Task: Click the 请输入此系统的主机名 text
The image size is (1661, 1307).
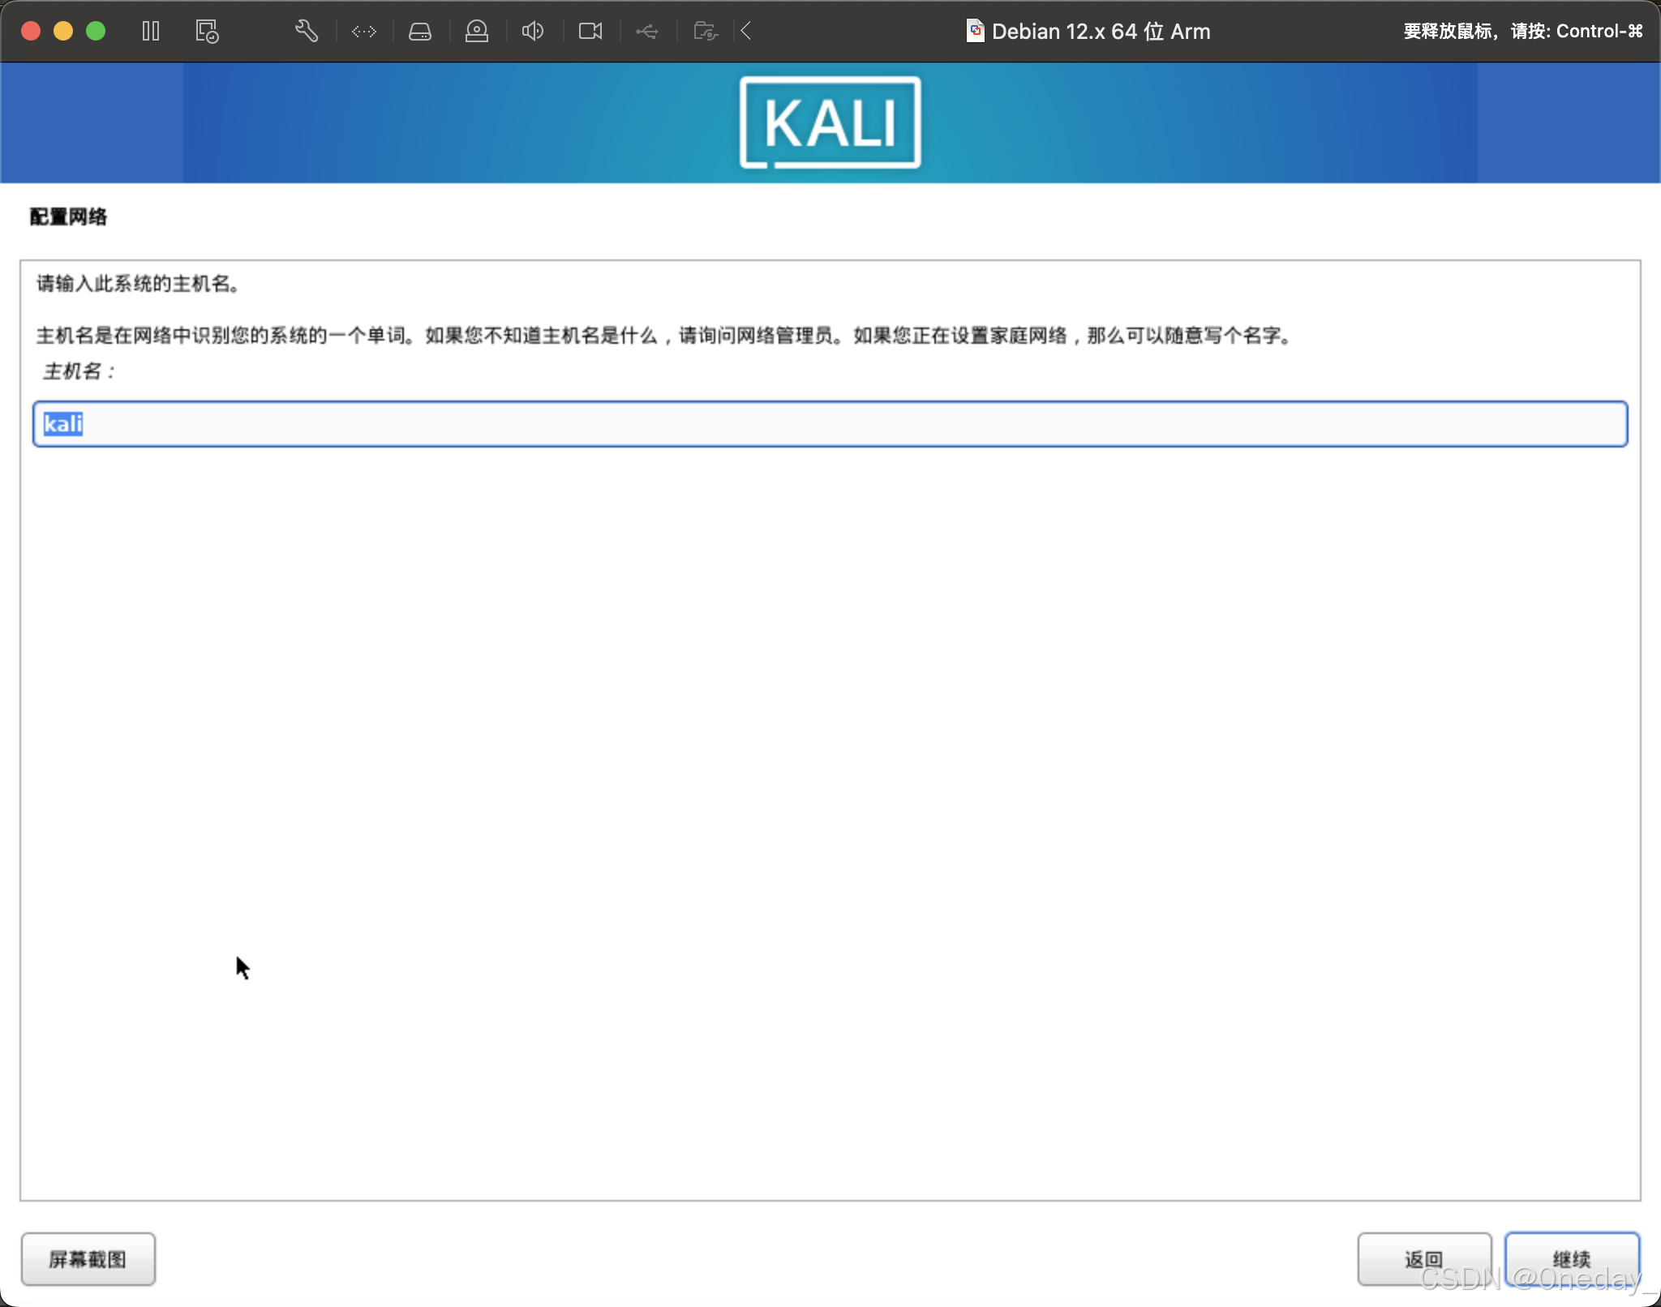Action: pyautogui.click(x=137, y=284)
